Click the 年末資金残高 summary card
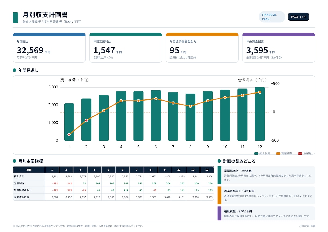 point(279,48)
